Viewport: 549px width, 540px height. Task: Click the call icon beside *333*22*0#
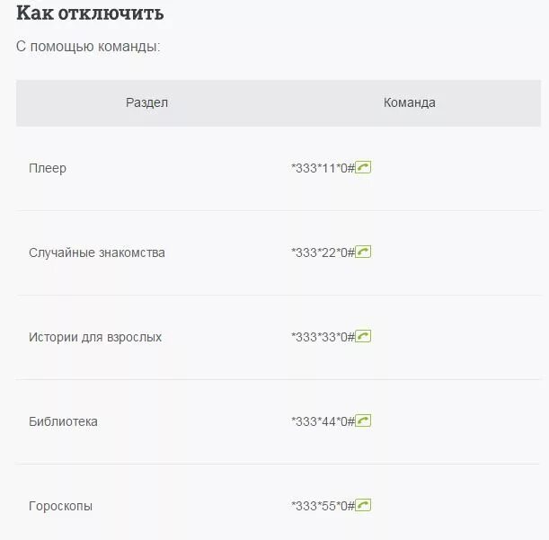[363, 252]
